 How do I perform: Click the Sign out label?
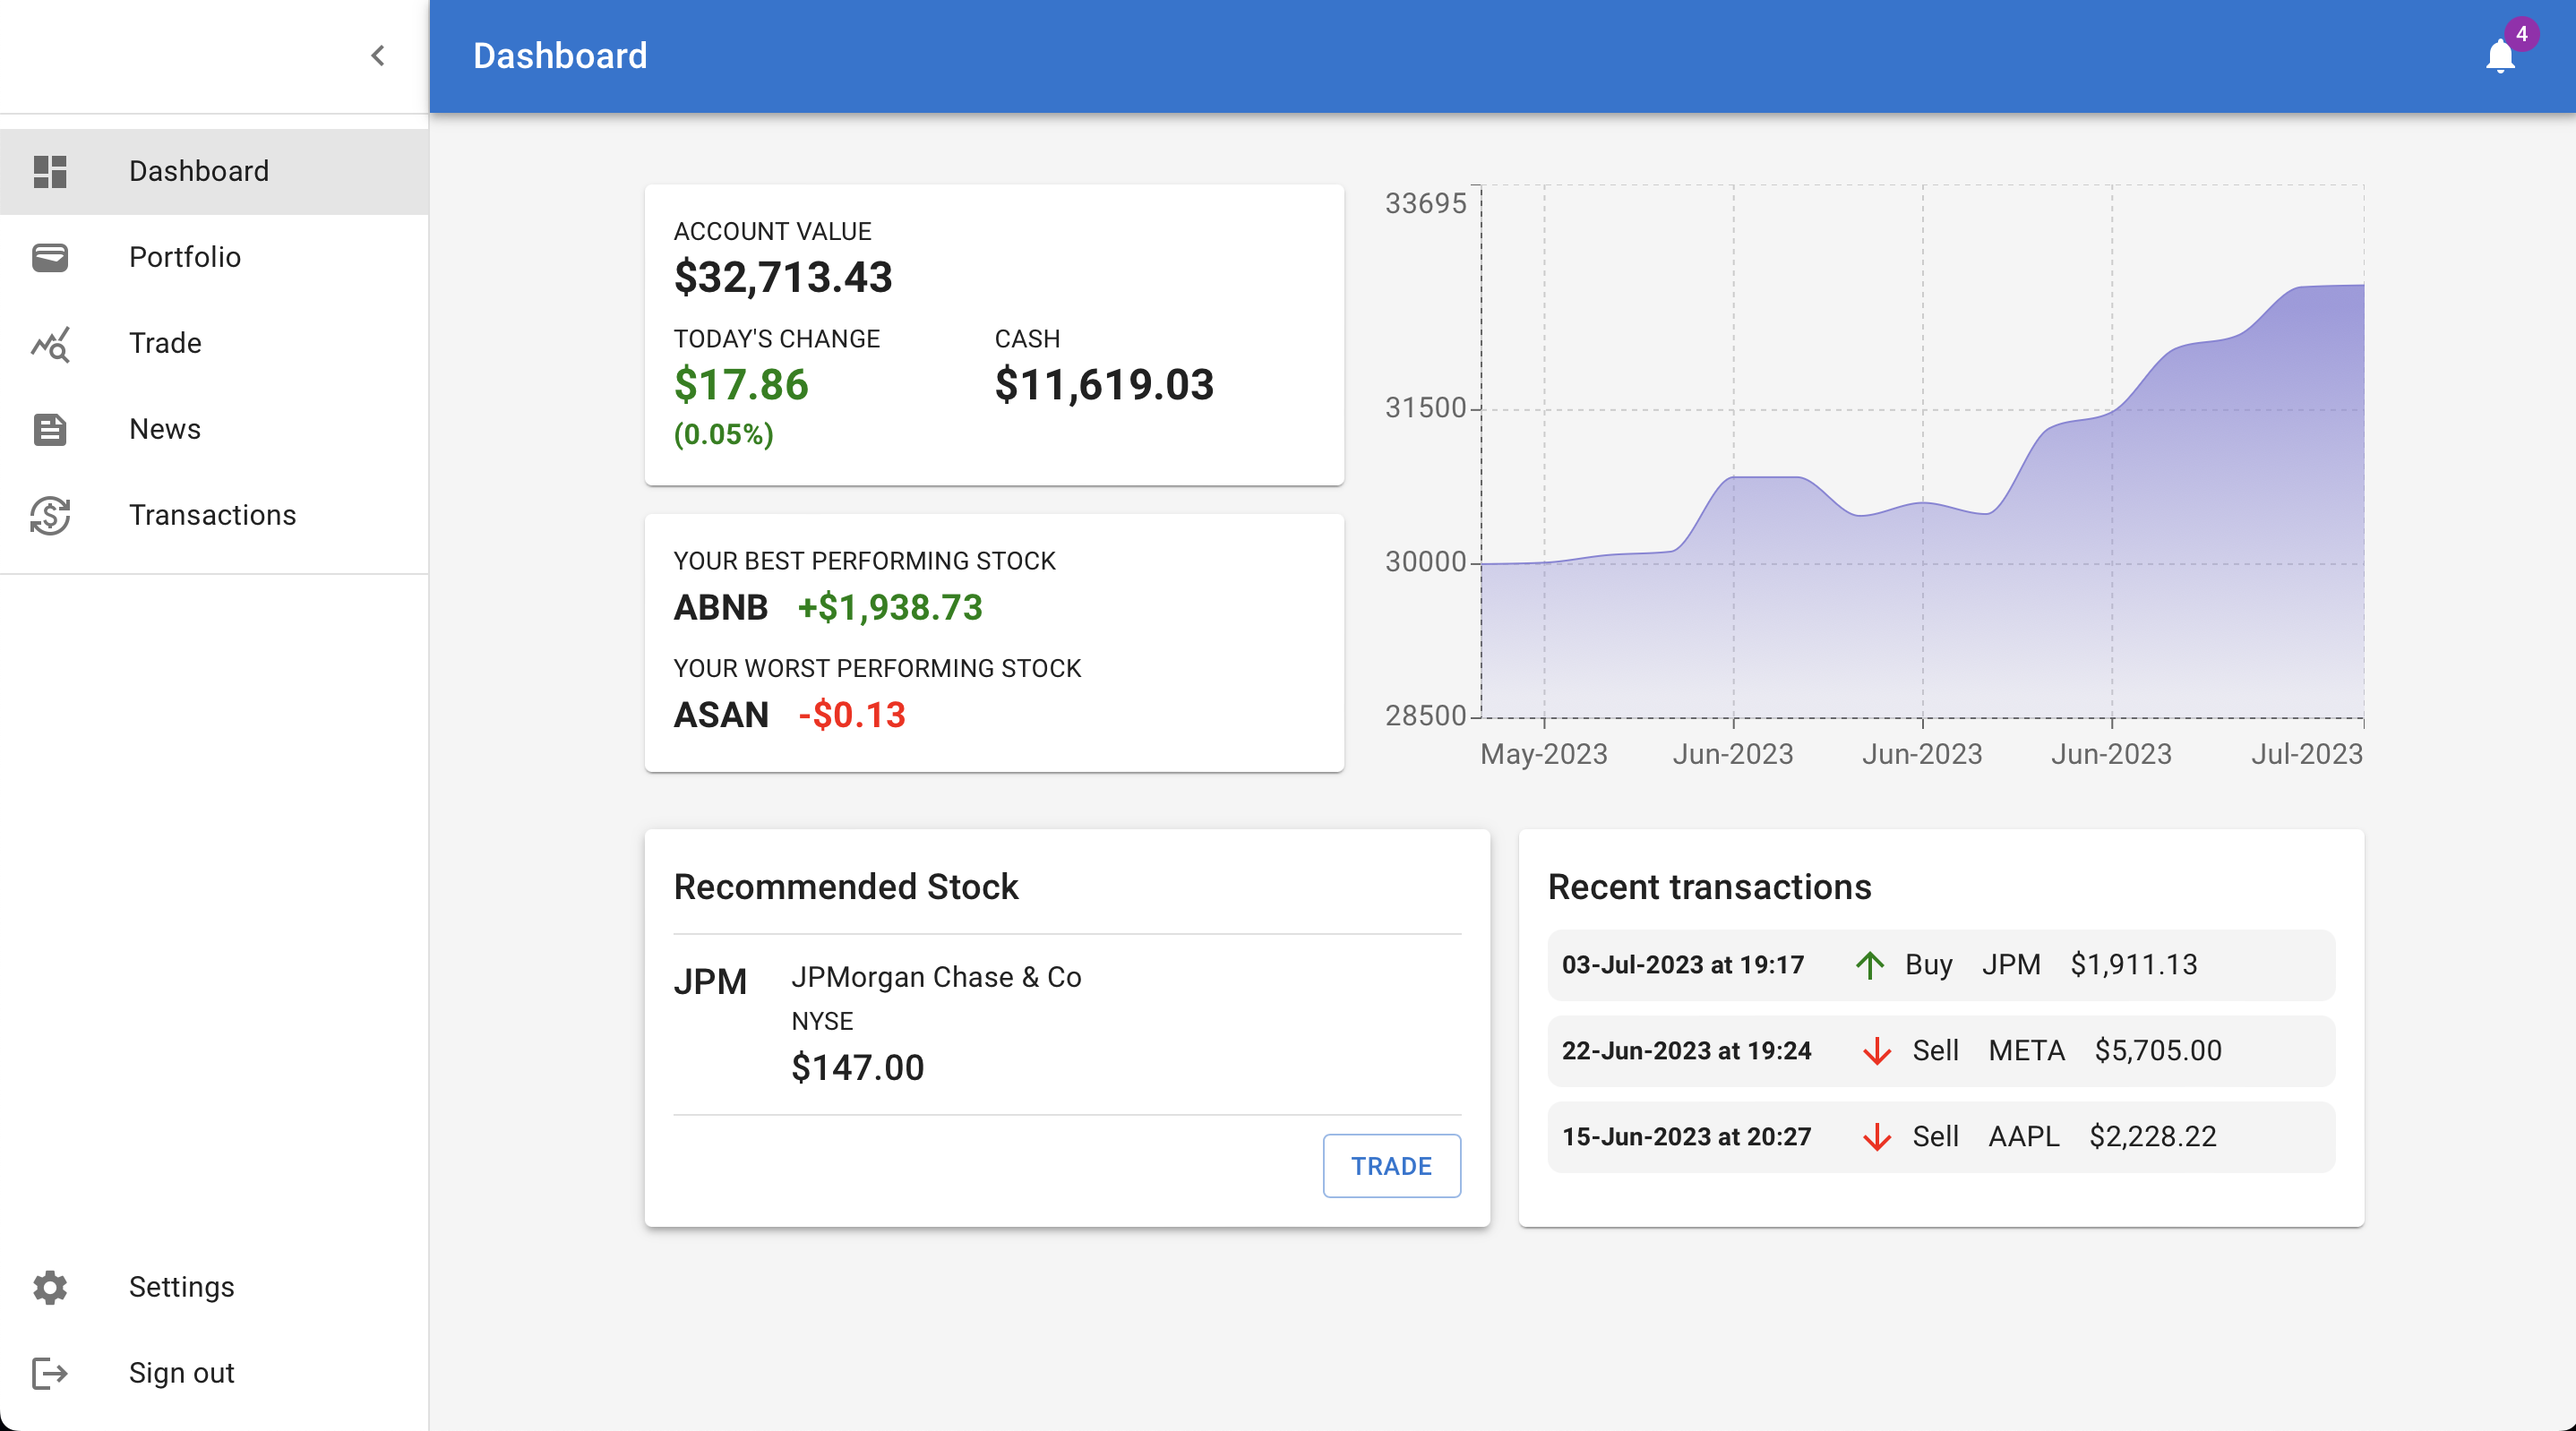182,1373
